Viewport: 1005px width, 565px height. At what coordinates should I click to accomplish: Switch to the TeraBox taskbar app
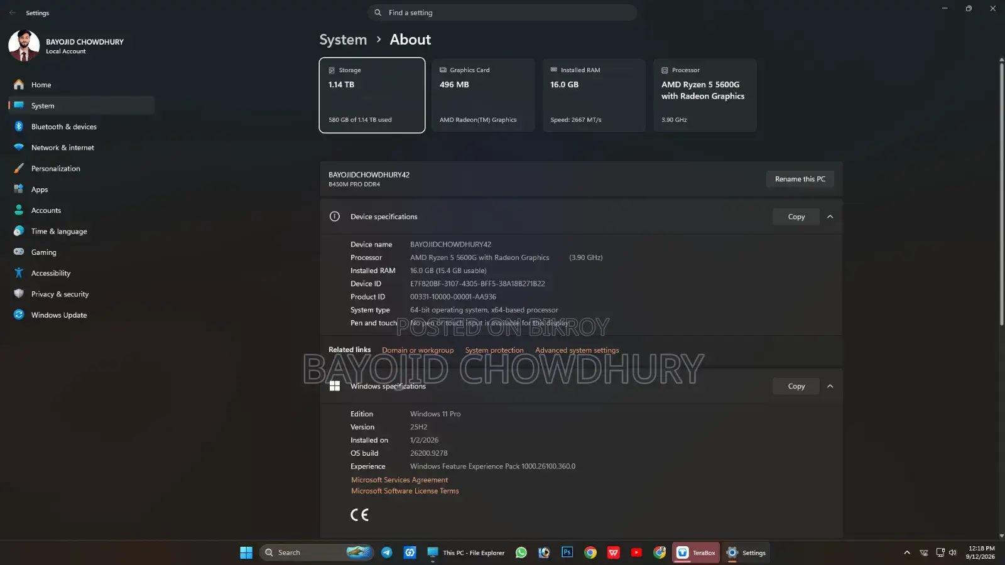(x=696, y=552)
